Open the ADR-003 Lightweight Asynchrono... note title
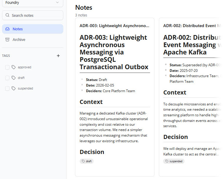The height and width of the screenshot is (179, 223). tap(114, 26)
